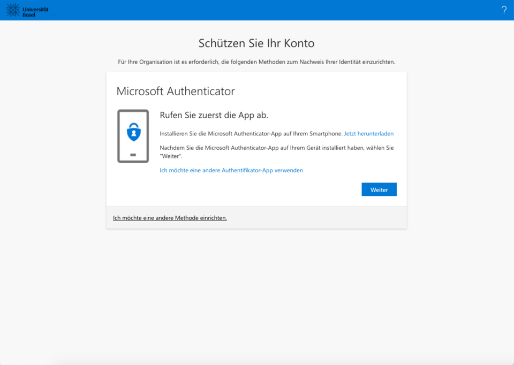The height and width of the screenshot is (365, 514).
Task: Click the "Für Ihre Organisation" subtitle text
Action: (x=256, y=62)
